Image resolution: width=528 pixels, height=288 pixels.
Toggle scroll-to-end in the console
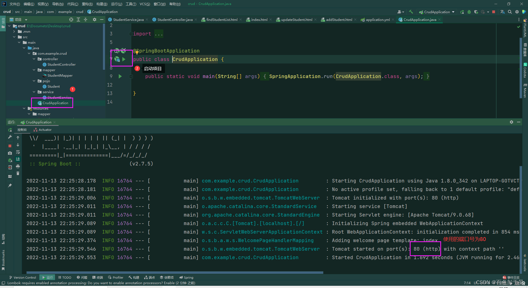[18, 159]
